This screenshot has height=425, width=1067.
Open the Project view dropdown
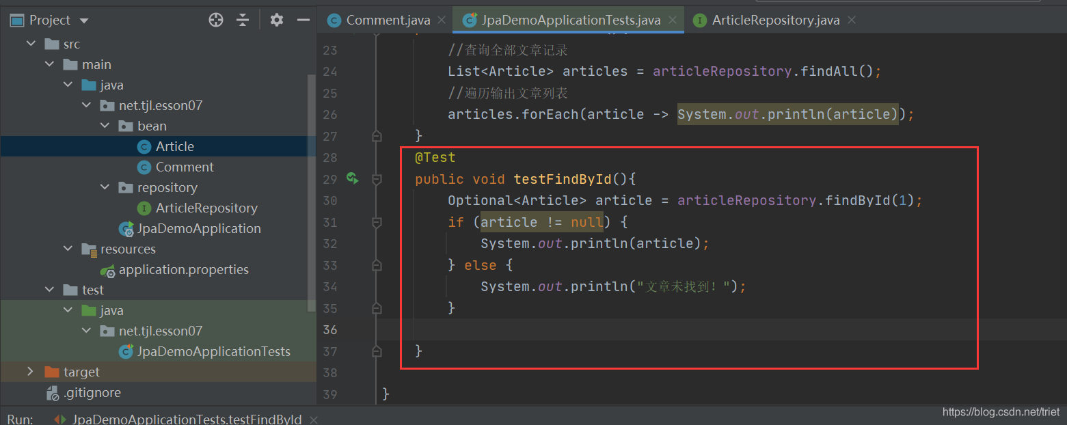tap(84, 20)
